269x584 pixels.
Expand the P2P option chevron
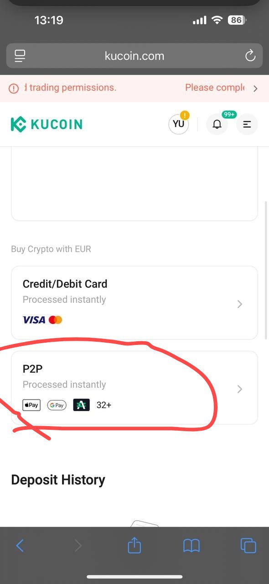coord(240,389)
